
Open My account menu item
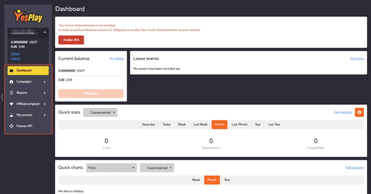tap(28, 115)
